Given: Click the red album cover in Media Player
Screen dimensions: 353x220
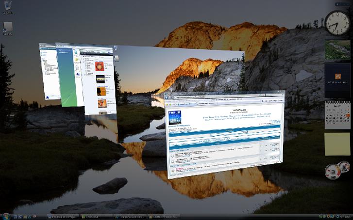Looking at the screenshot, I should (x=100, y=66).
